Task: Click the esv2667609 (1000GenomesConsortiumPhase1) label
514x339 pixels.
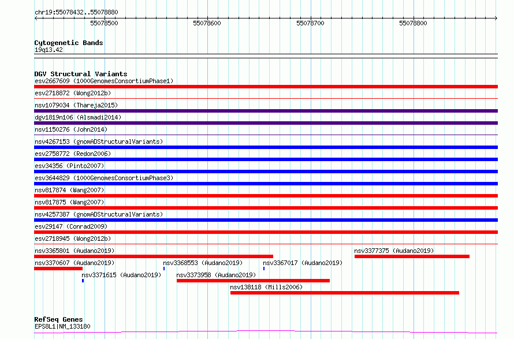Action: [x=104, y=81]
